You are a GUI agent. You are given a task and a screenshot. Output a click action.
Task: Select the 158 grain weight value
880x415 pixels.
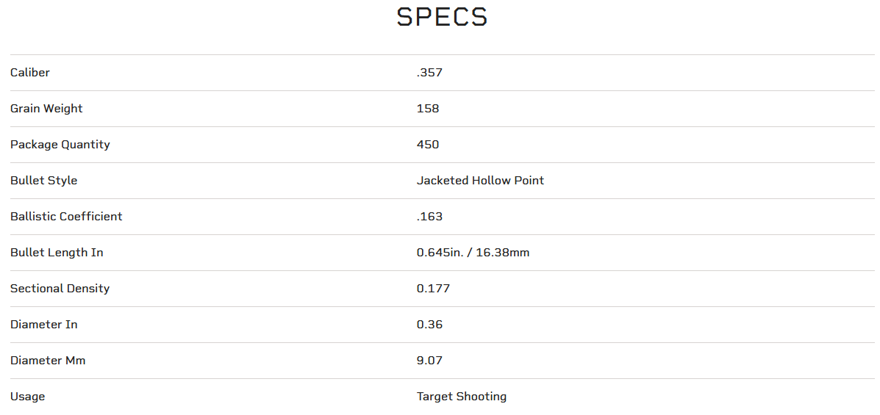(428, 109)
